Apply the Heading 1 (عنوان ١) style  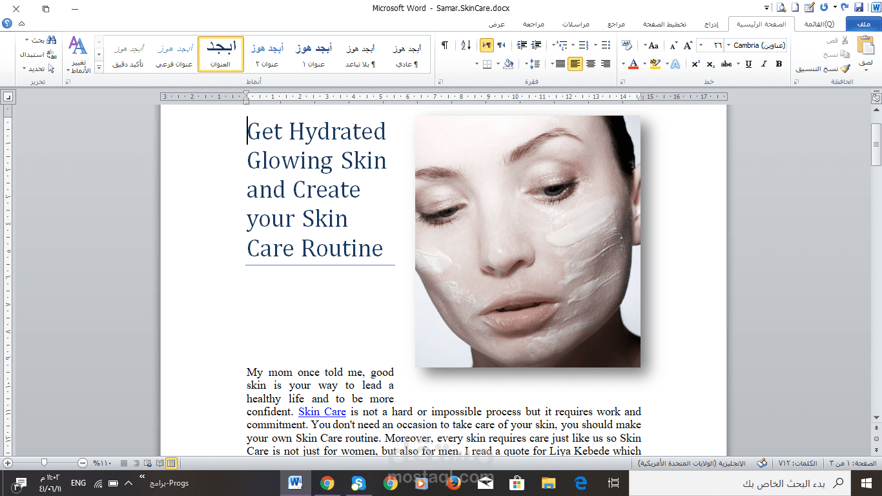point(313,54)
